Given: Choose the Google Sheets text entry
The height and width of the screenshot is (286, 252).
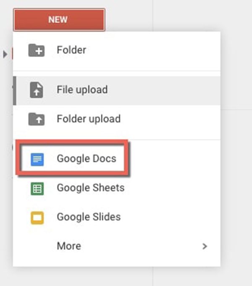Looking at the screenshot, I should click(90, 188).
